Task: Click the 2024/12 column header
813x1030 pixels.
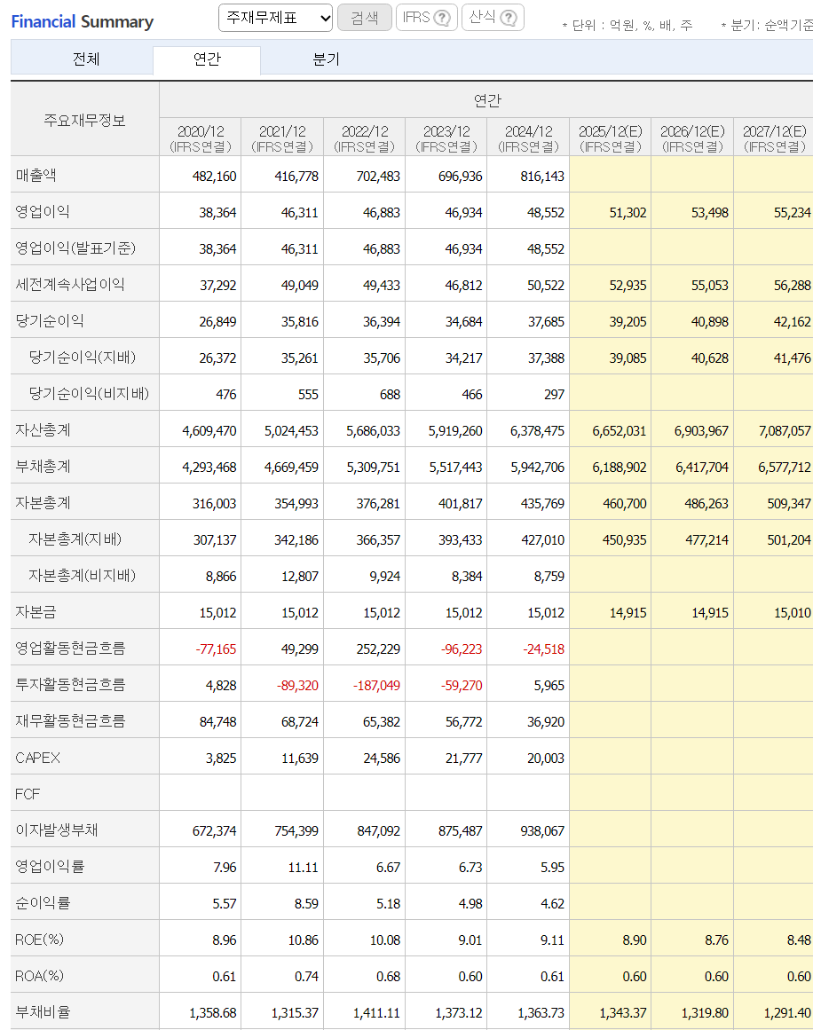Action: tap(528, 138)
